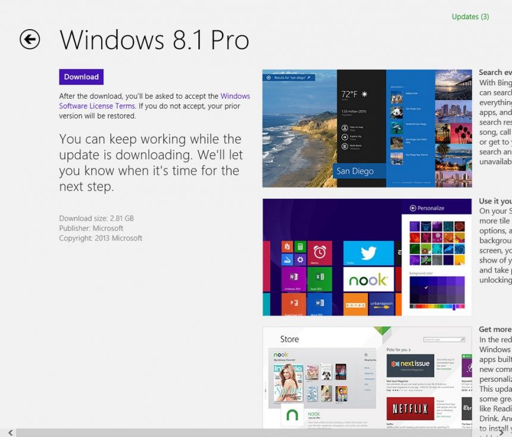
Task: Select the checked purple background color swatch
Action: (x=426, y=288)
